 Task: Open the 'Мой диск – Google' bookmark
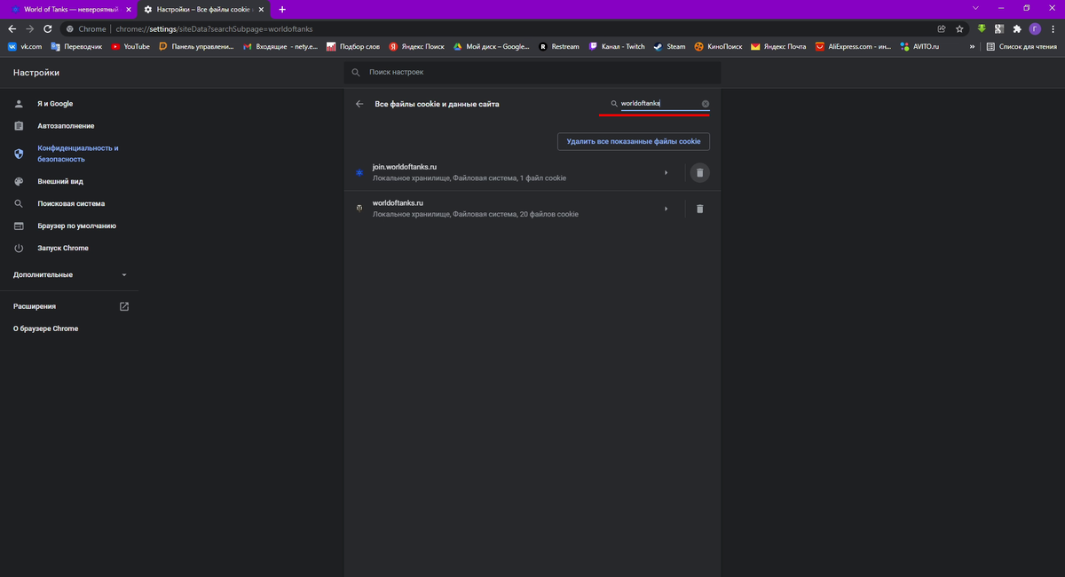(492, 46)
